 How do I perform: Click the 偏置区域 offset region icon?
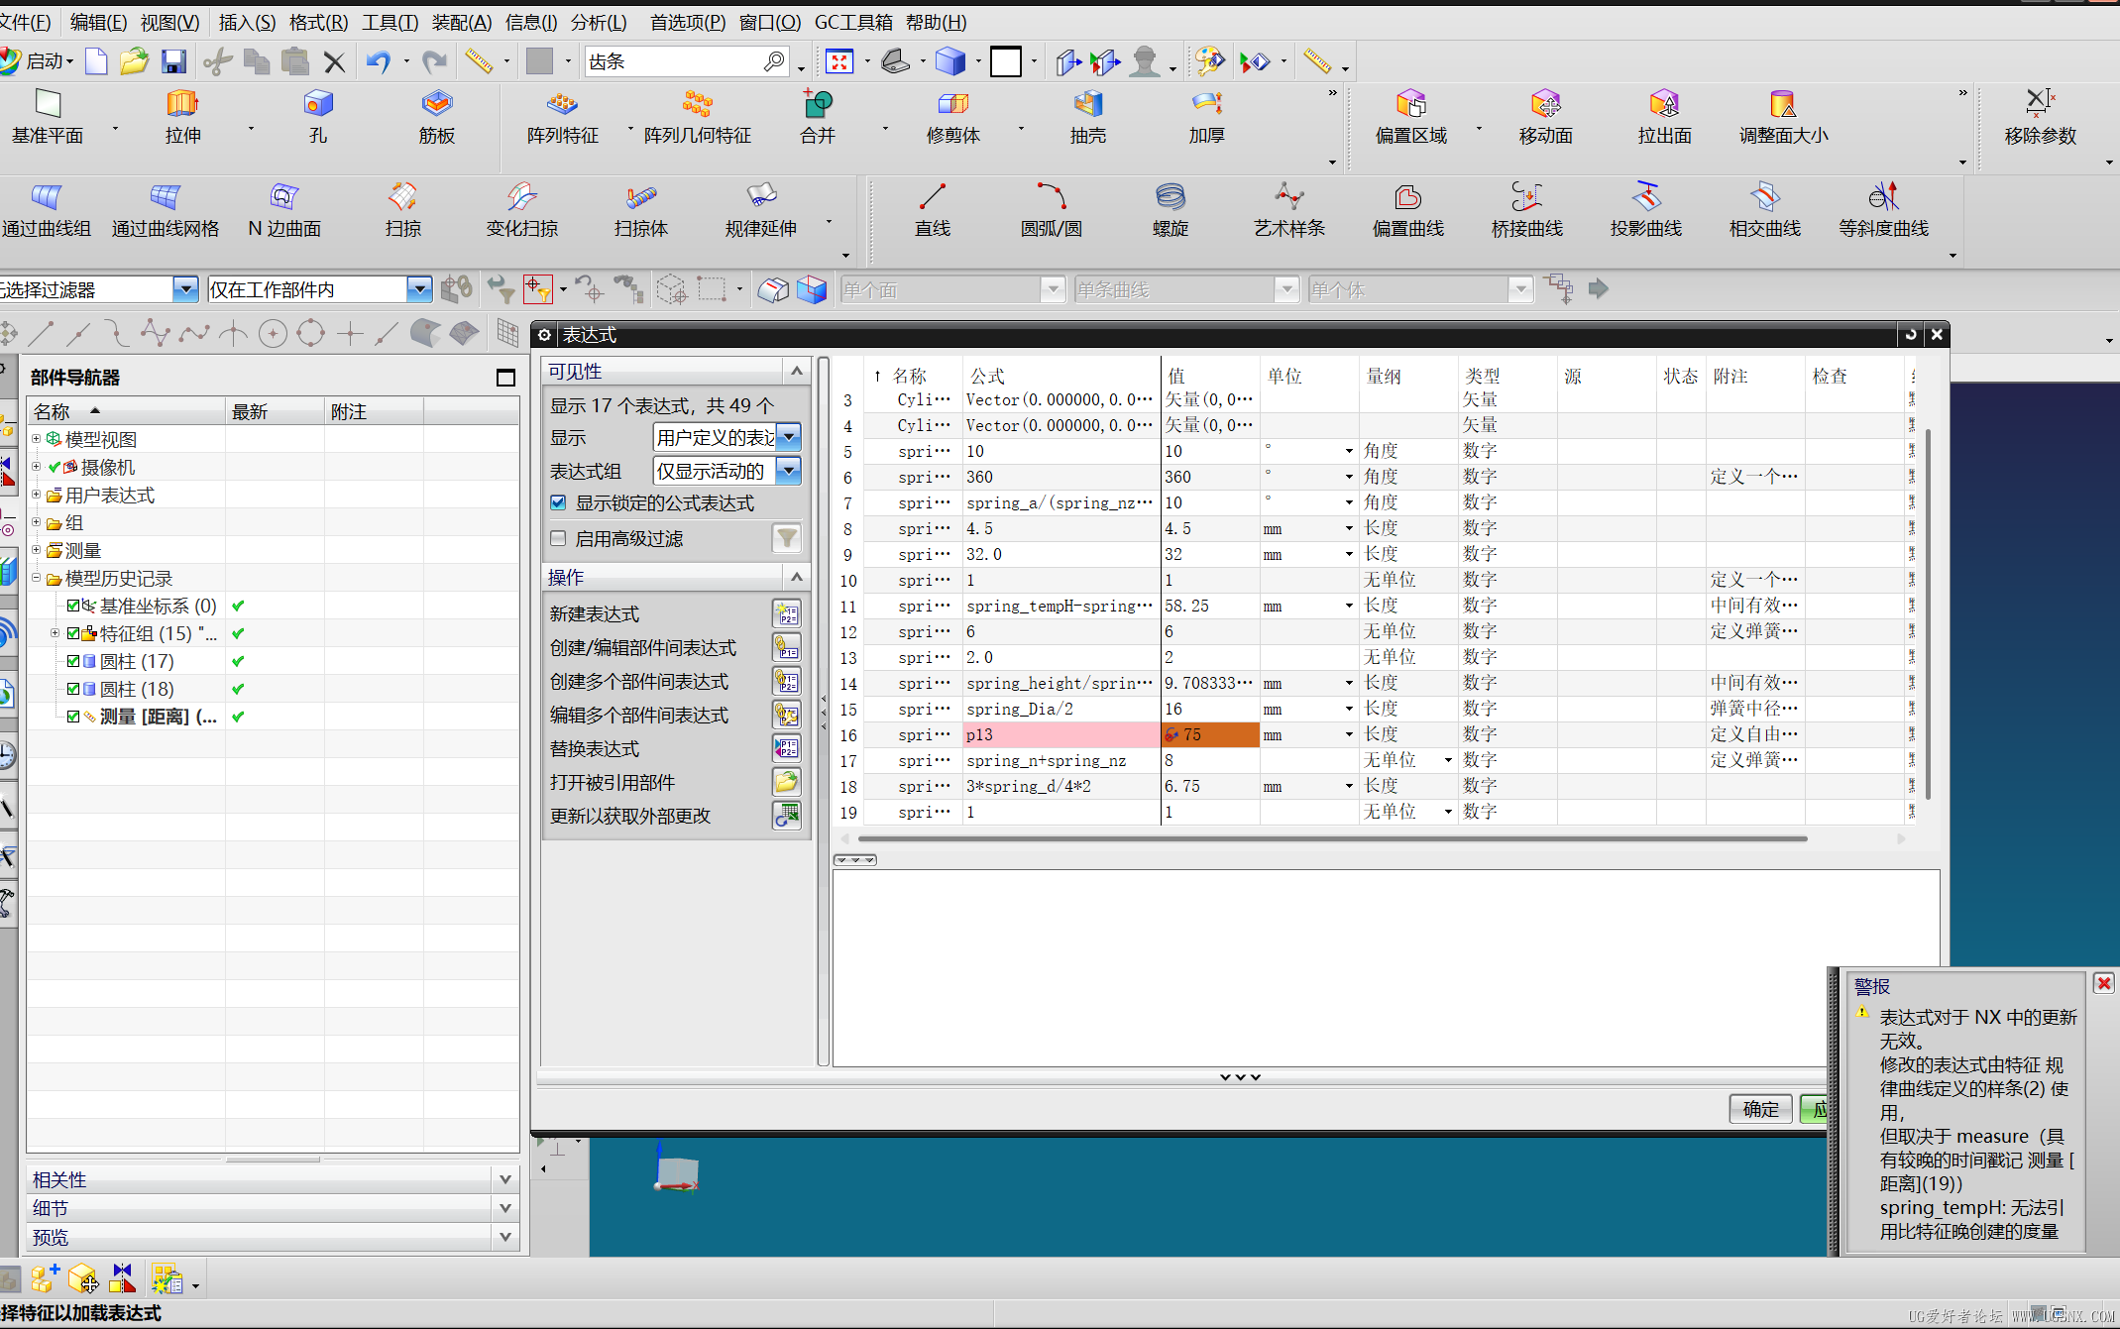coord(1410,103)
